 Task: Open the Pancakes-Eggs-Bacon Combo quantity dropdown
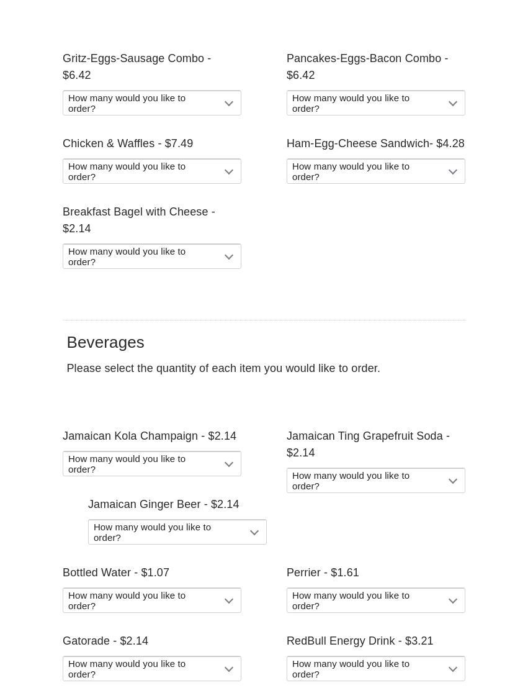375,103
